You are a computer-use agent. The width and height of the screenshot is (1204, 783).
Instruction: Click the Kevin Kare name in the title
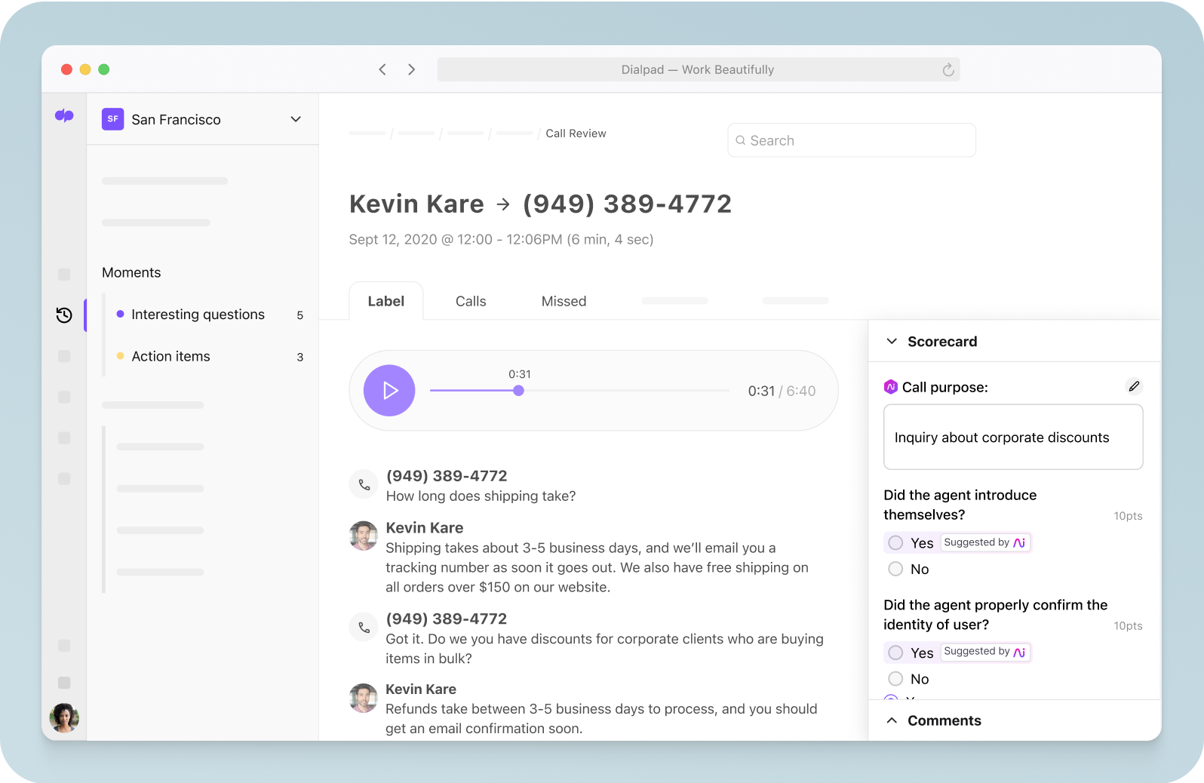coord(416,204)
